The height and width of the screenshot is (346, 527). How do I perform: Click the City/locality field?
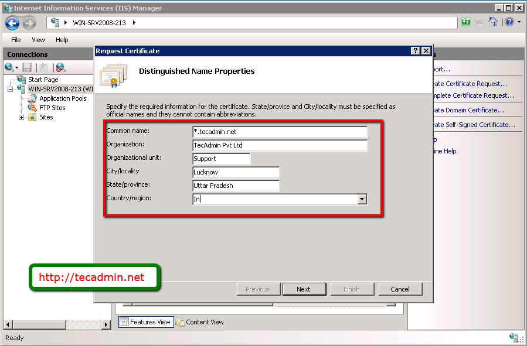(x=236, y=172)
